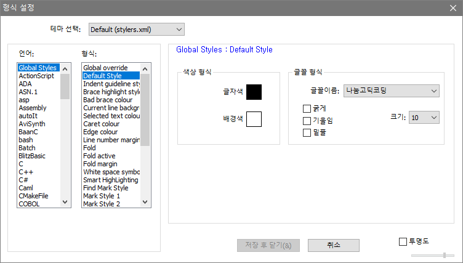Click the transparency slider handle
The image size is (463, 263).
coord(445,256)
